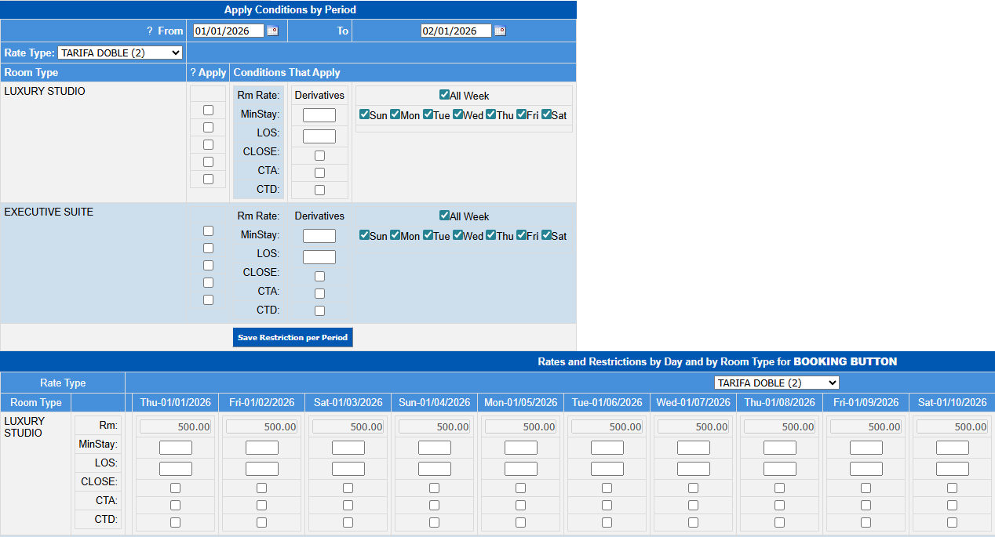The width and height of the screenshot is (995, 537).
Task: Click MinStay field for Mon-01/05/2026
Action: [520, 448]
